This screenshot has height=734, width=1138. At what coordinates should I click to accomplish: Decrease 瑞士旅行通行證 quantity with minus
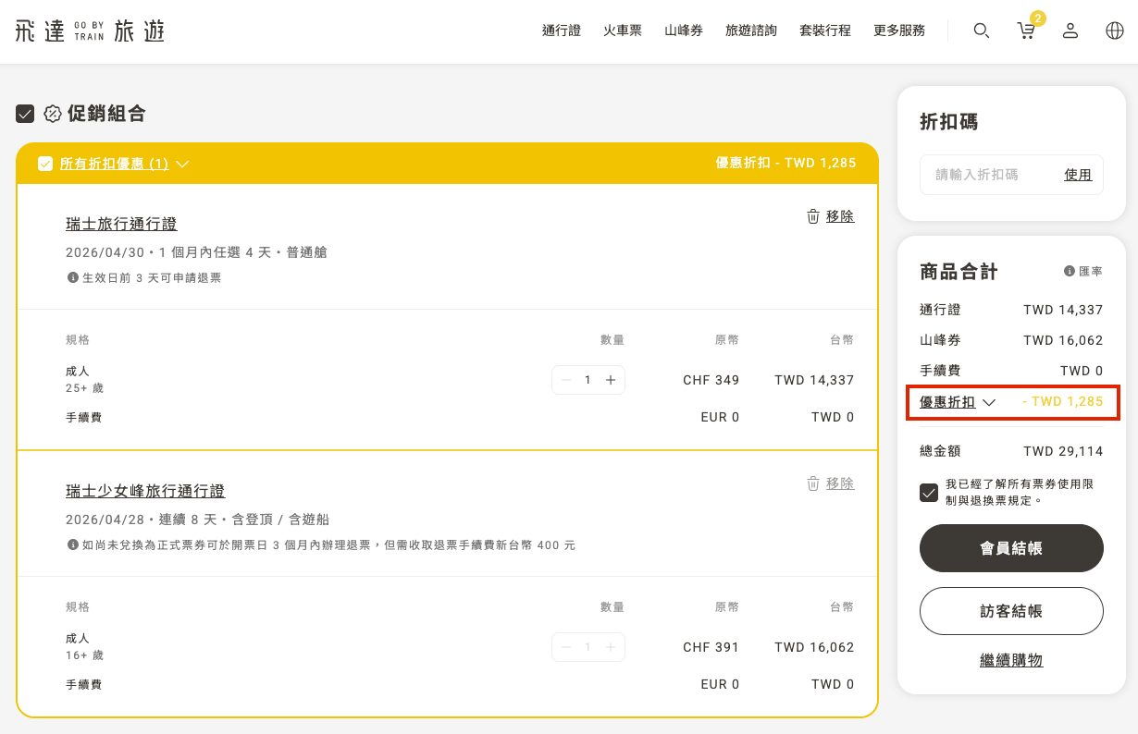[x=566, y=380]
